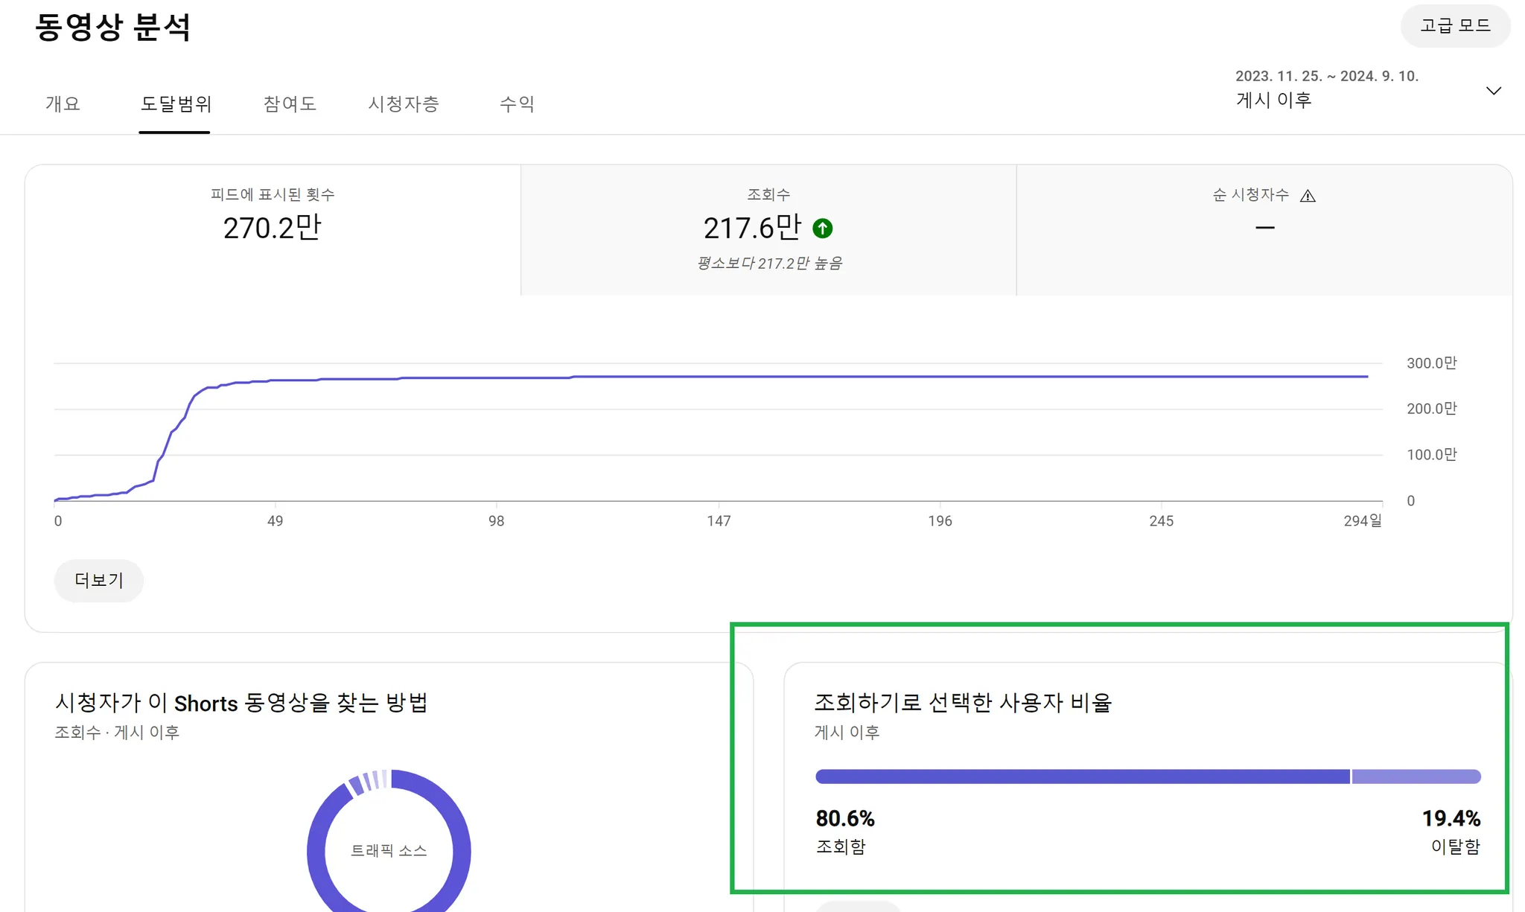This screenshot has width=1525, height=912.
Task: Select the 도달범위 tab
Action: (176, 103)
